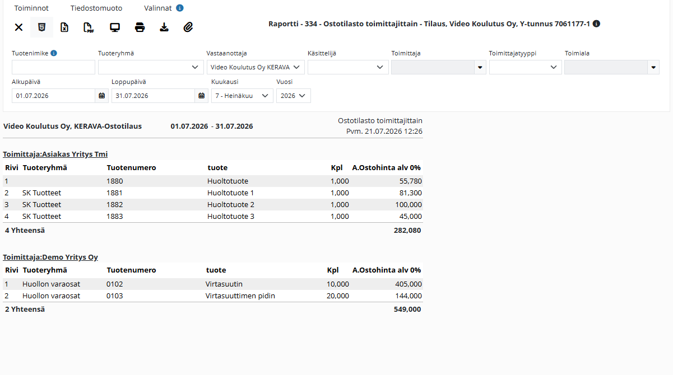The width and height of the screenshot is (673, 375).
Task: Click the quantity 10,000 for Virtasuutin
Action: pyautogui.click(x=338, y=284)
